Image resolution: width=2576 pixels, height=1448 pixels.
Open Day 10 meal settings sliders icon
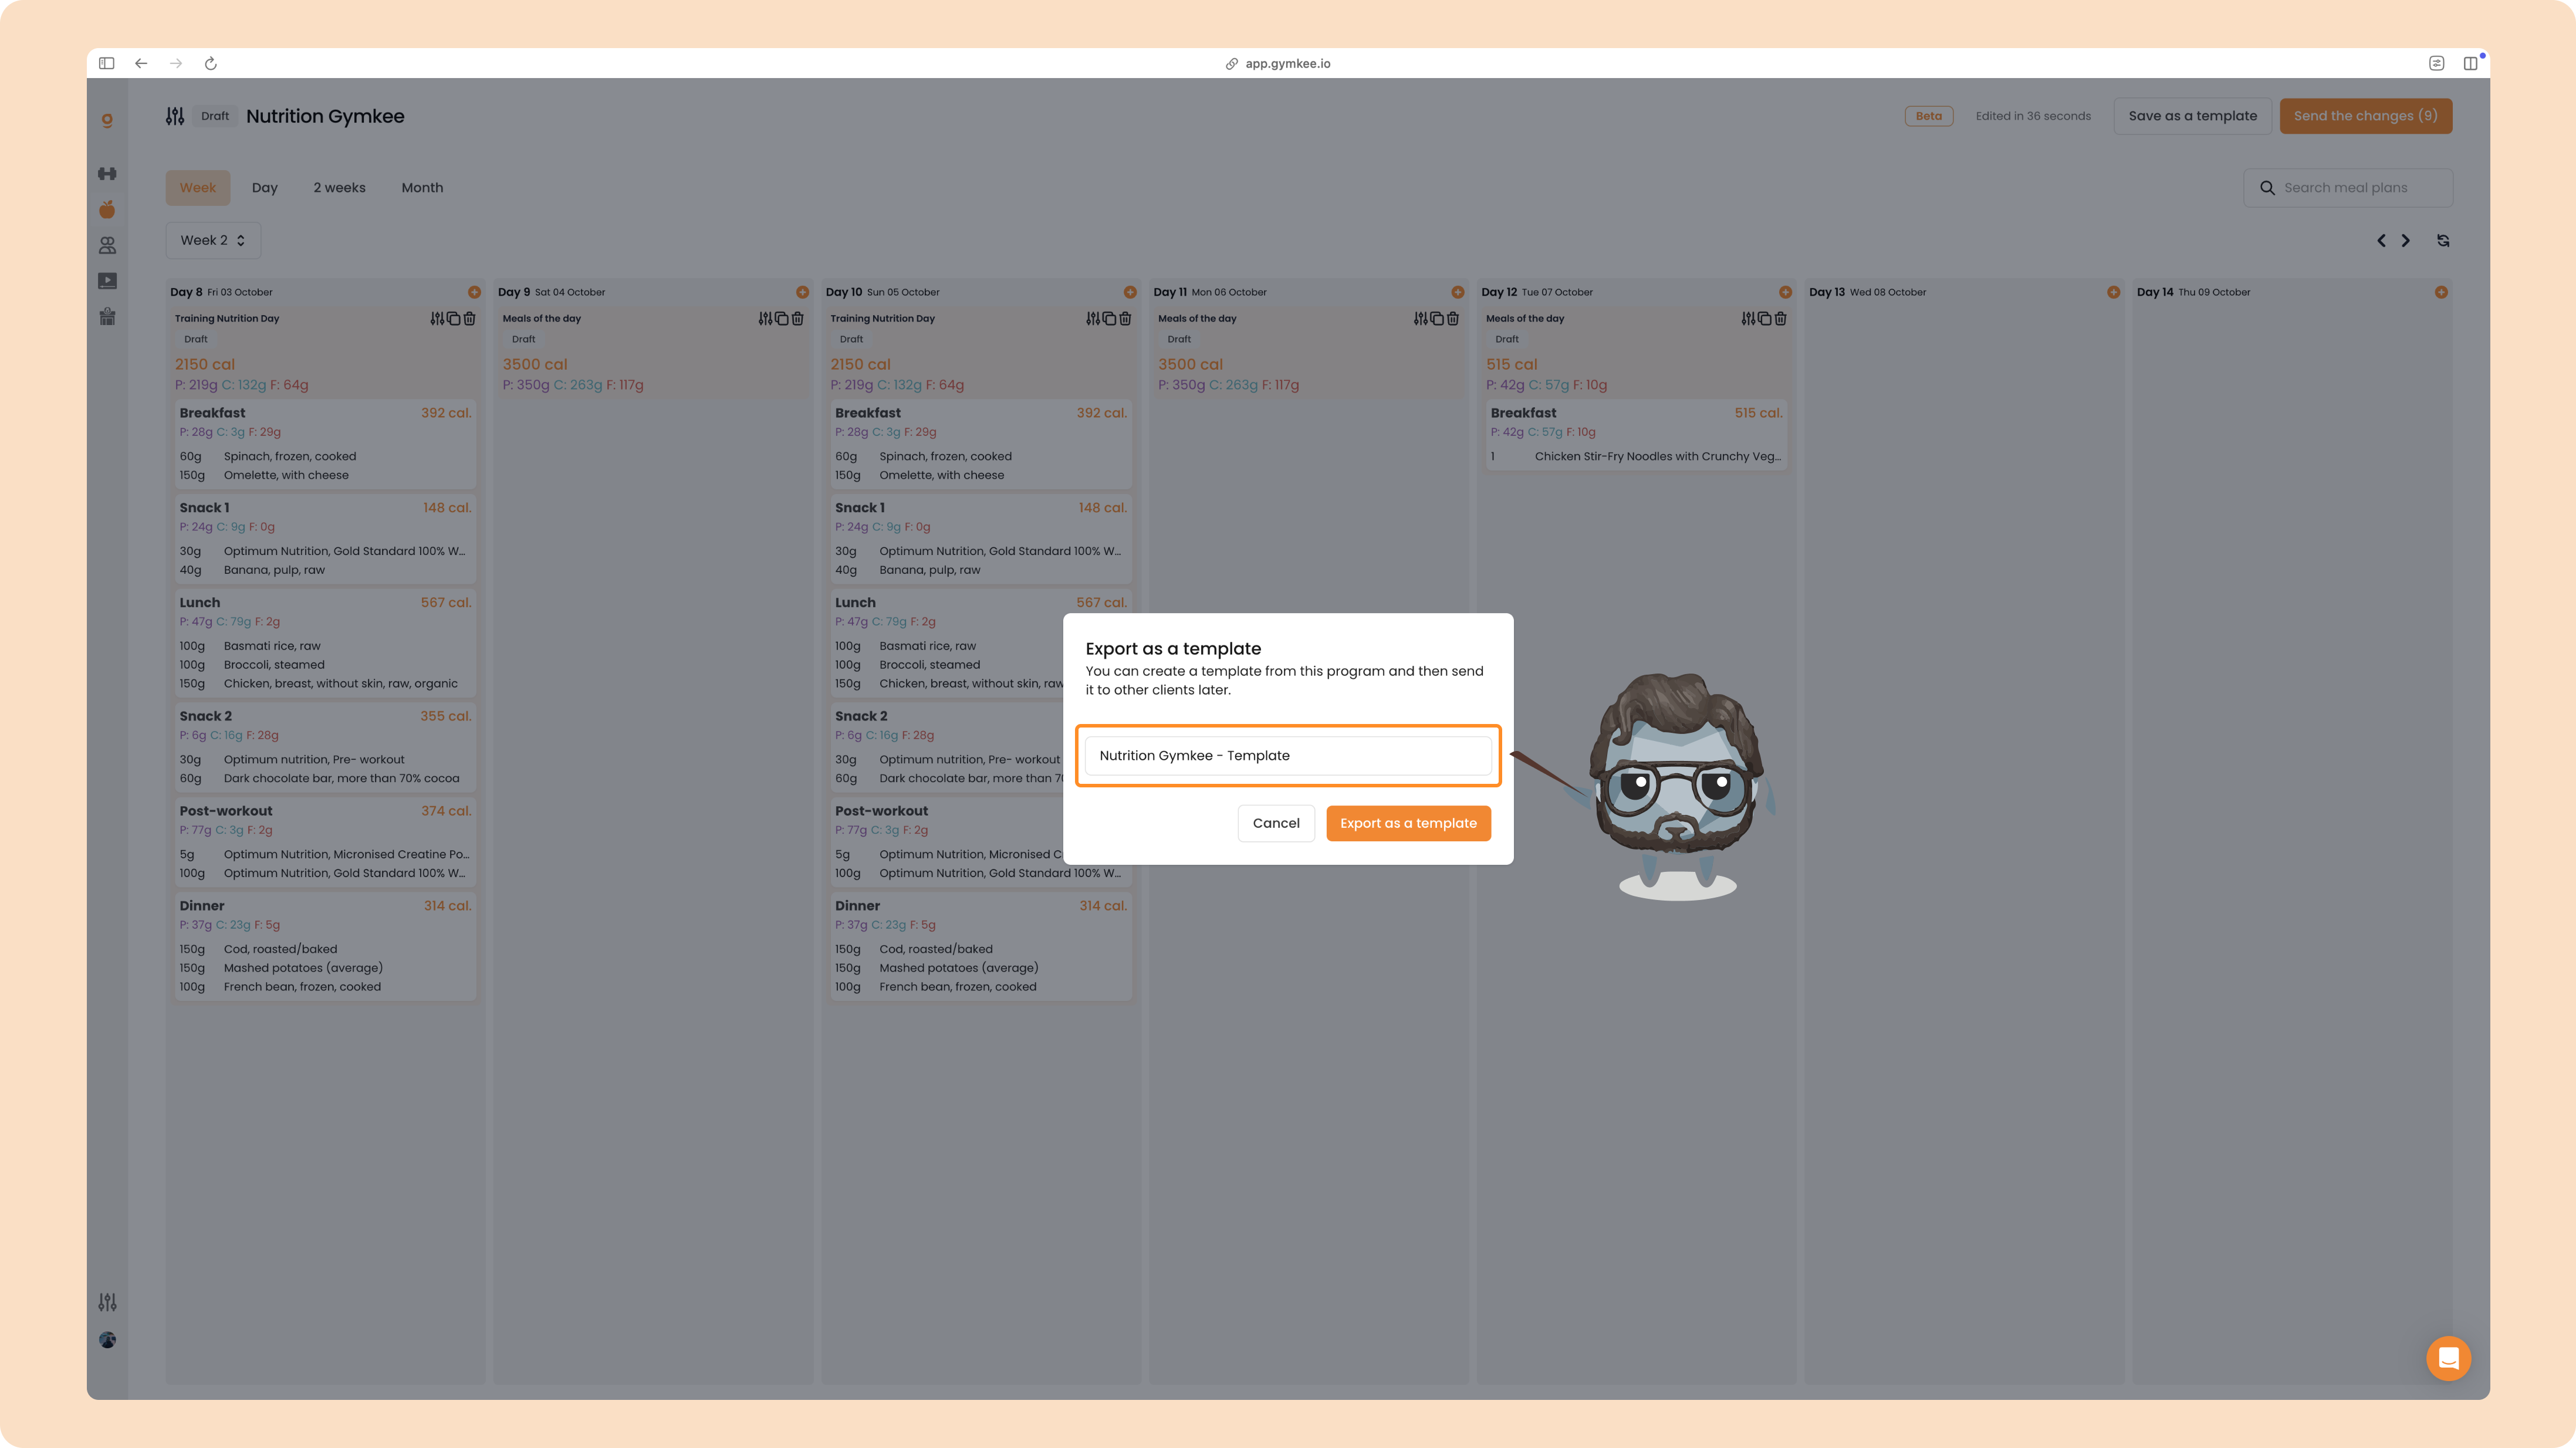pyautogui.click(x=1093, y=319)
